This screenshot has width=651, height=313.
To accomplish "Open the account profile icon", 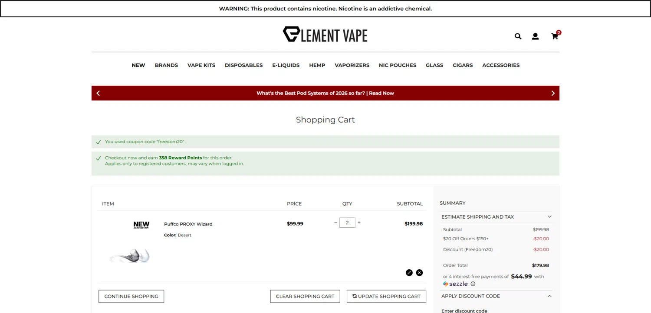I will pyautogui.click(x=535, y=36).
